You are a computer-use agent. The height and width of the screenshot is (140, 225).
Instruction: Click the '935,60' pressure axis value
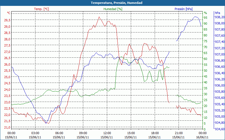tap(219, 98)
